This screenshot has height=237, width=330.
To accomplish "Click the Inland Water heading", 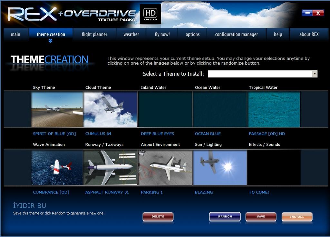I will [x=154, y=87].
